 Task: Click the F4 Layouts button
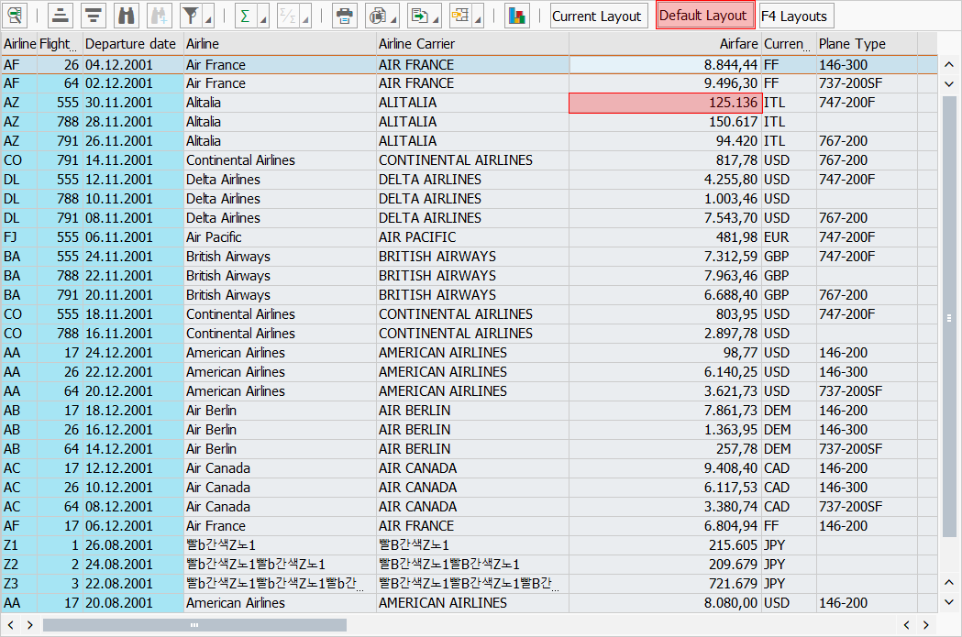[796, 16]
